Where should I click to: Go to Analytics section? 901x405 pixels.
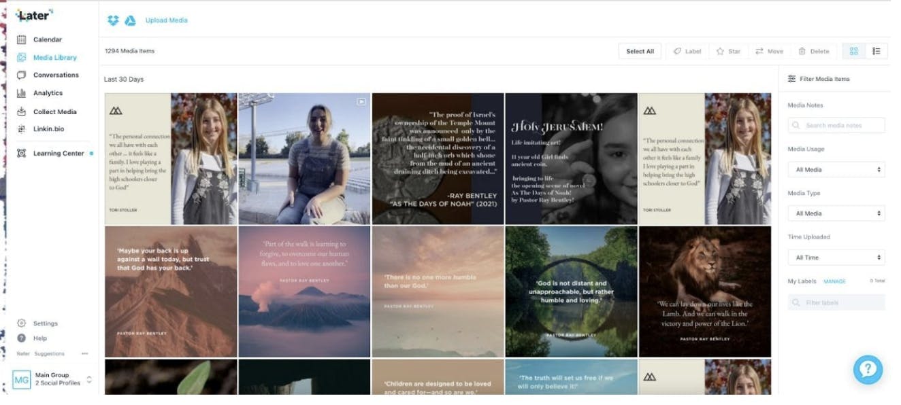pos(48,93)
